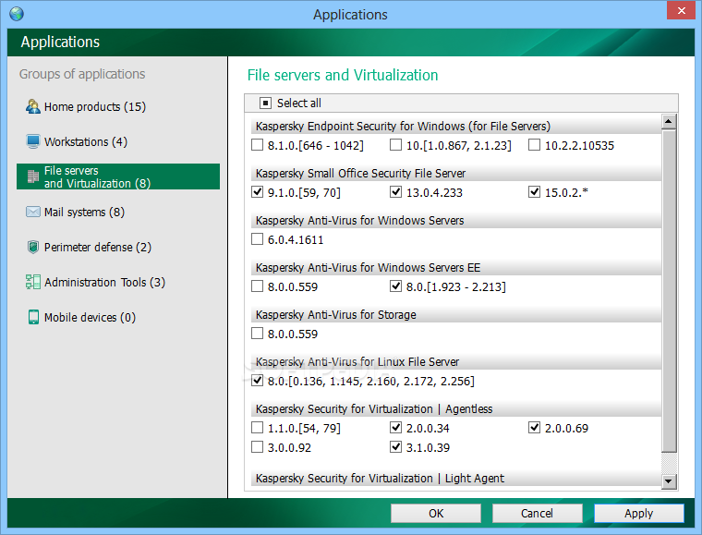702x535 pixels.
Task: Uncheck version 15.0.2.*
Action: coord(534,192)
